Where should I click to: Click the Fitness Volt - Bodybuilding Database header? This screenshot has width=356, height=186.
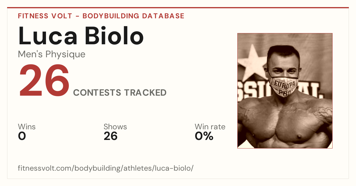(101, 16)
